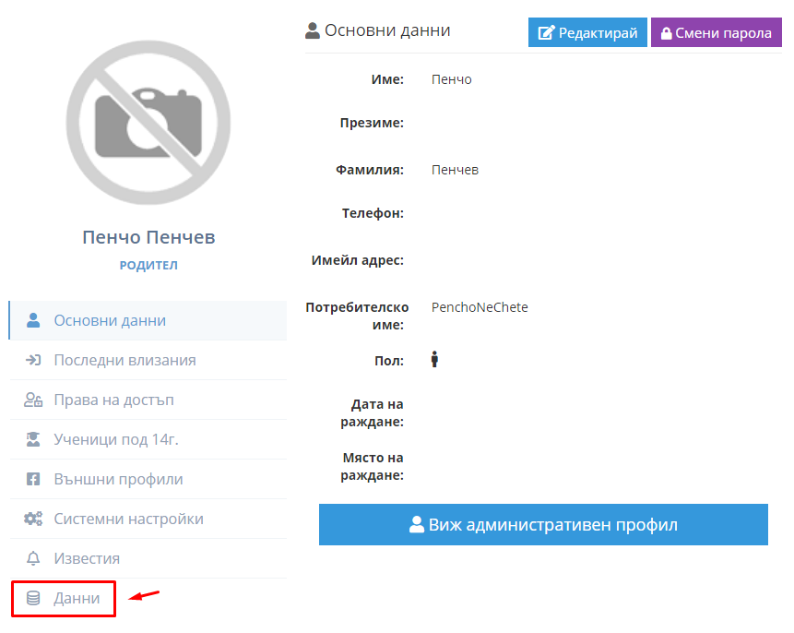Open Последни влизания section

point(148,360)
